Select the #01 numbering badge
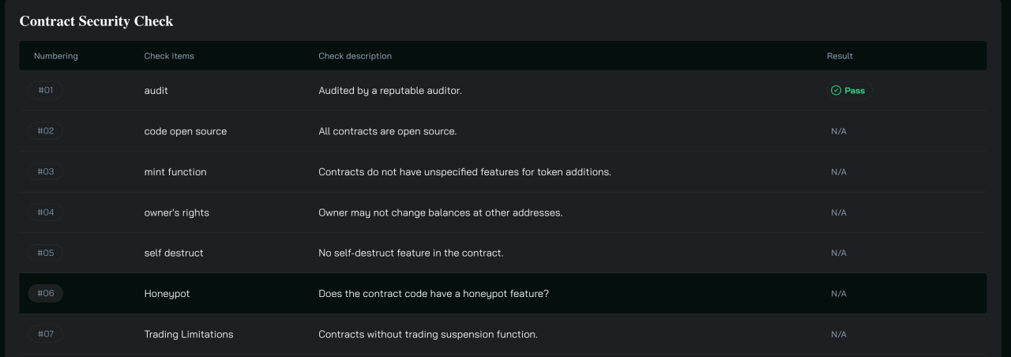Screen dimensions: 1011x357 coord(46,90)
